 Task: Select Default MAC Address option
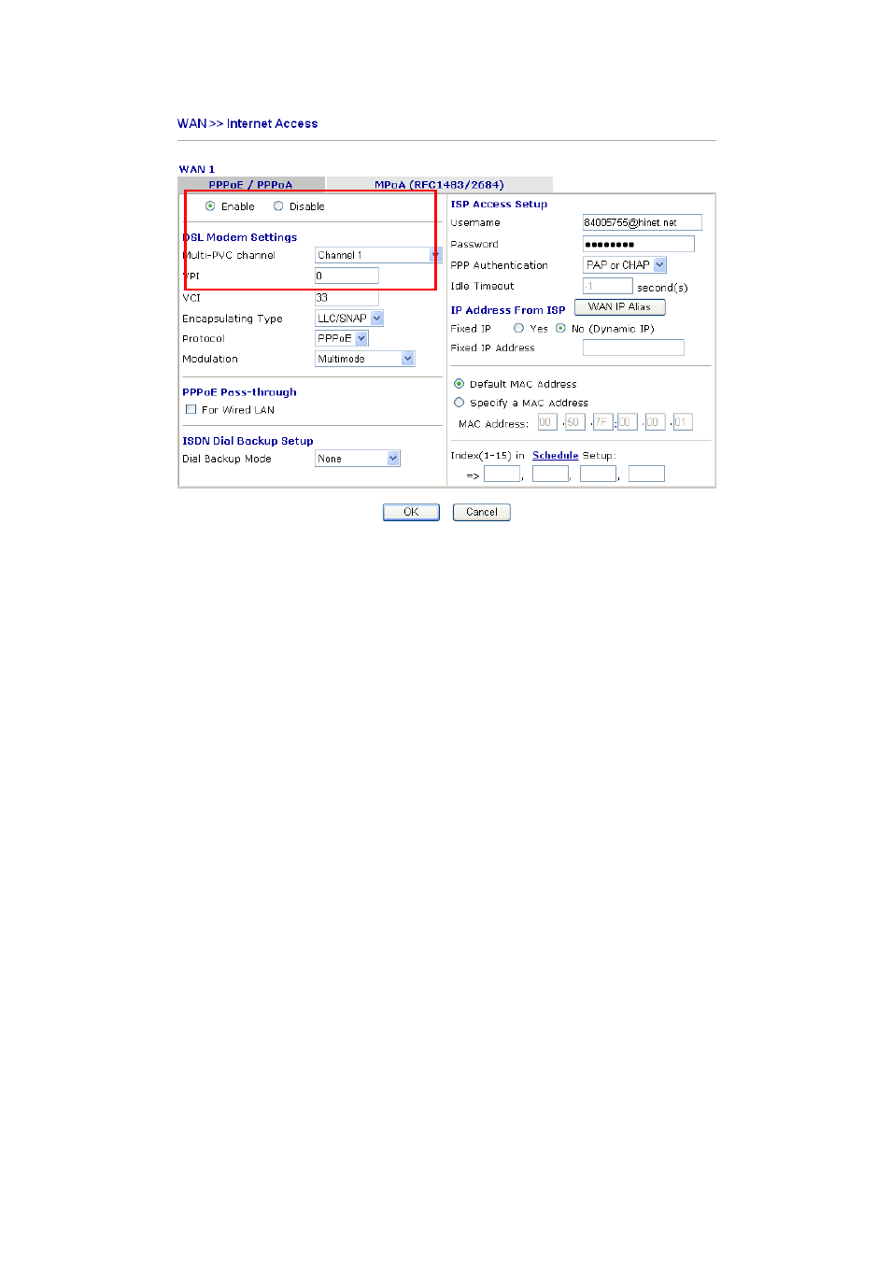[460, 384]
